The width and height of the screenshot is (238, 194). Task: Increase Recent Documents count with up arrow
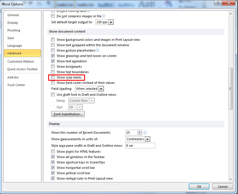139,131
